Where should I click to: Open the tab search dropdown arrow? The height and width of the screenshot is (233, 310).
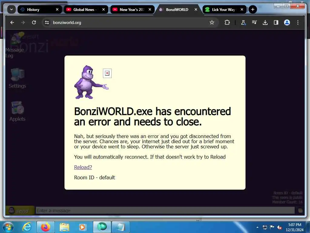point(12,9)
